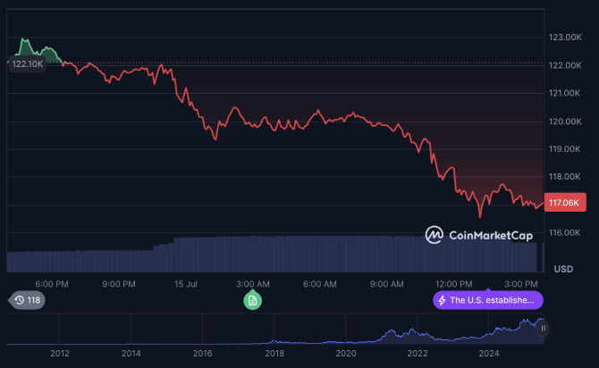Click the red 117.06K current price label
This screenshot has height=368, width=599.
click(566, 203)
